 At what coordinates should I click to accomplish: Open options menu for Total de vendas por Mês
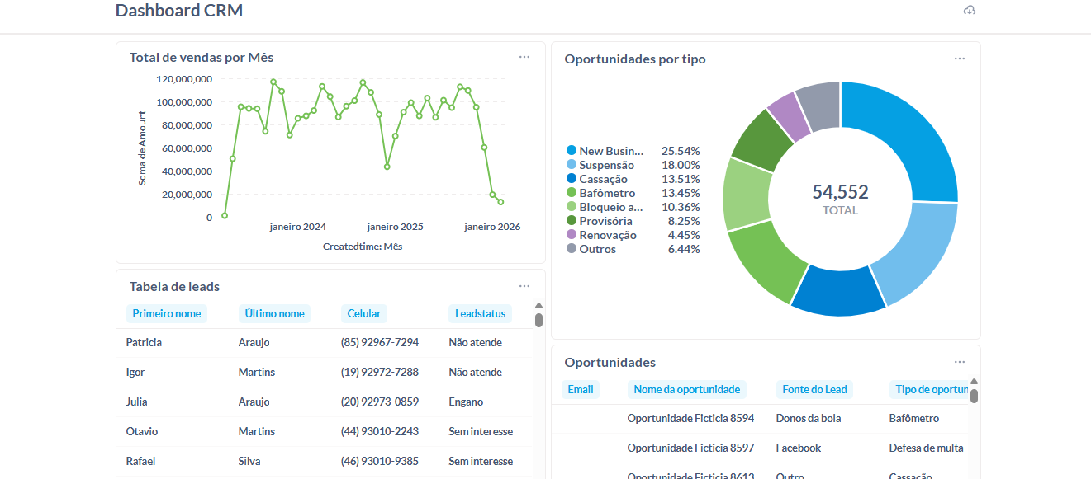click(x=524, y=57)
